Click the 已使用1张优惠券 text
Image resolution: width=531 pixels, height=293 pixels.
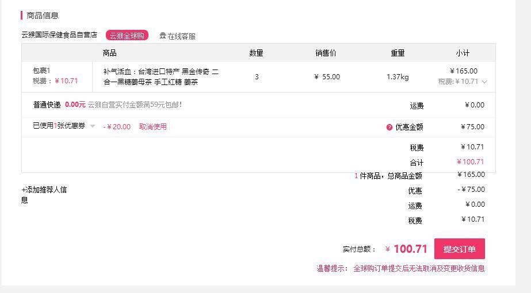[59, 126]
